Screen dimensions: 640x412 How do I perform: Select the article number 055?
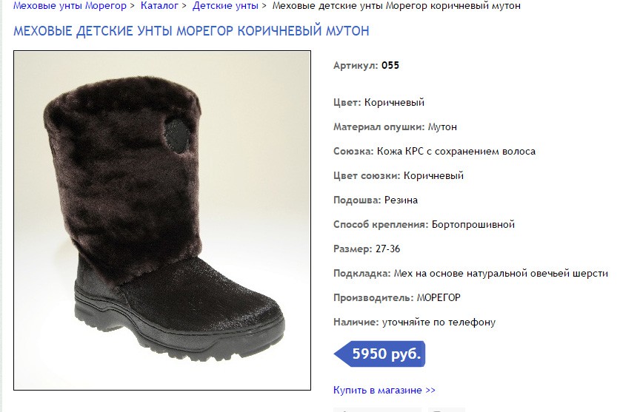tap(390, 65)
